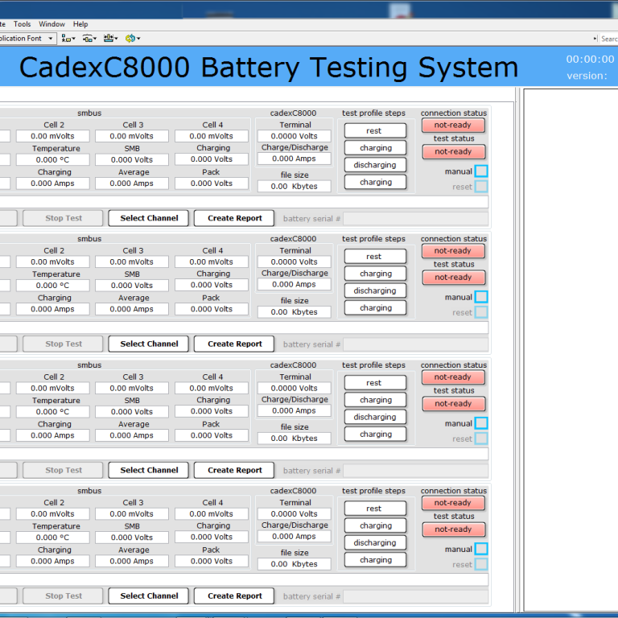Open the Window menu

51,24
